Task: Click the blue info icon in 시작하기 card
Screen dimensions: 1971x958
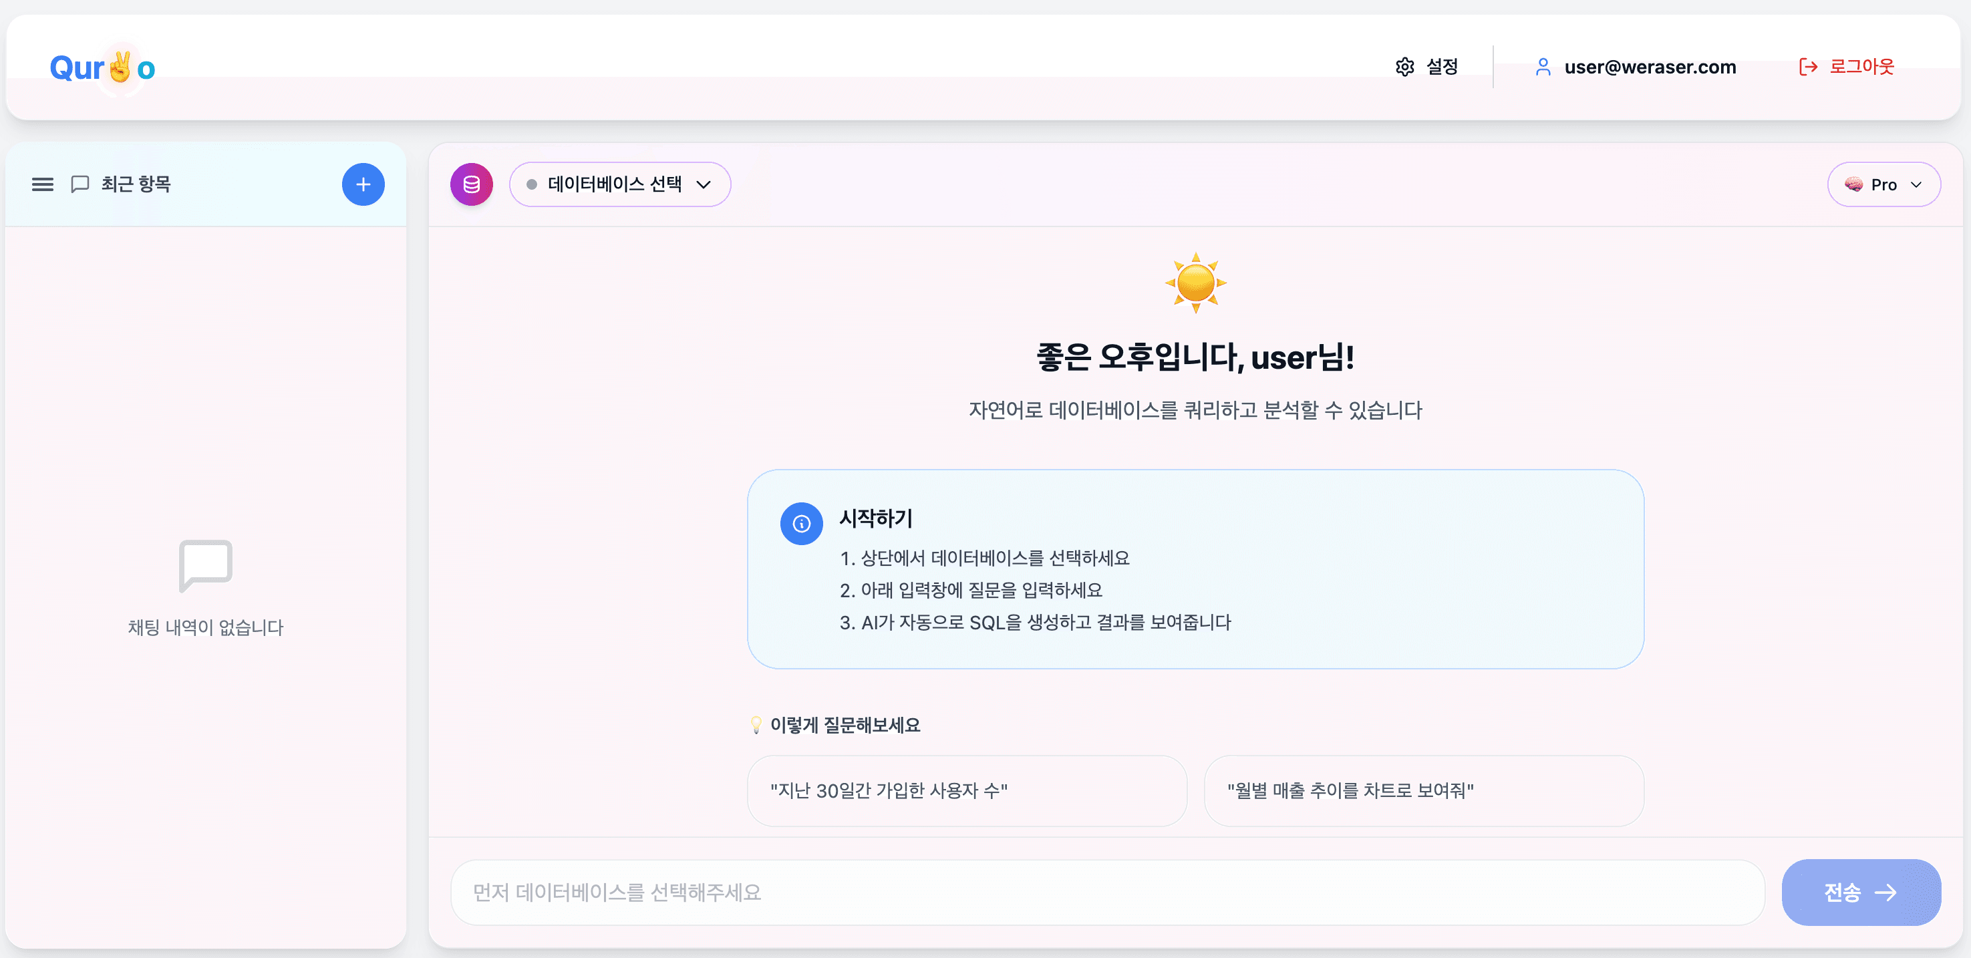Action: 801,523
